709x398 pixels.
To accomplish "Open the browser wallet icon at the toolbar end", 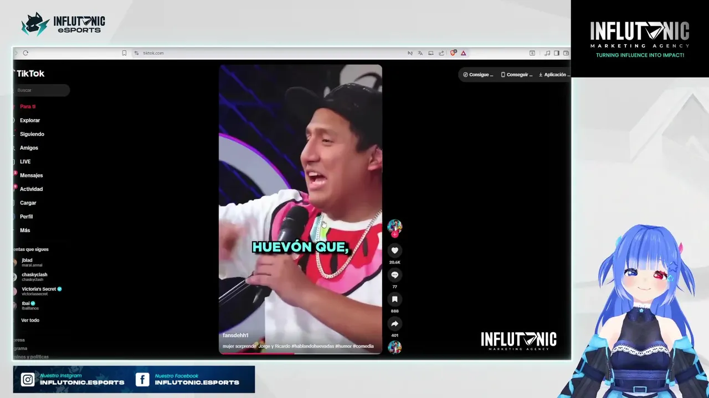I will point(566,53).
